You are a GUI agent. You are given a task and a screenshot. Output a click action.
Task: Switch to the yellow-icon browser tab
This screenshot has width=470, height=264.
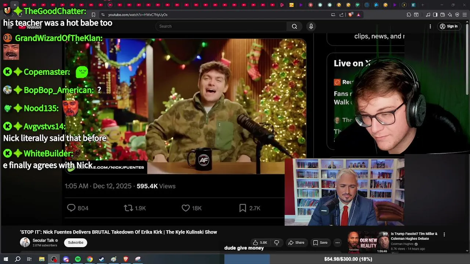click(291, 5)
